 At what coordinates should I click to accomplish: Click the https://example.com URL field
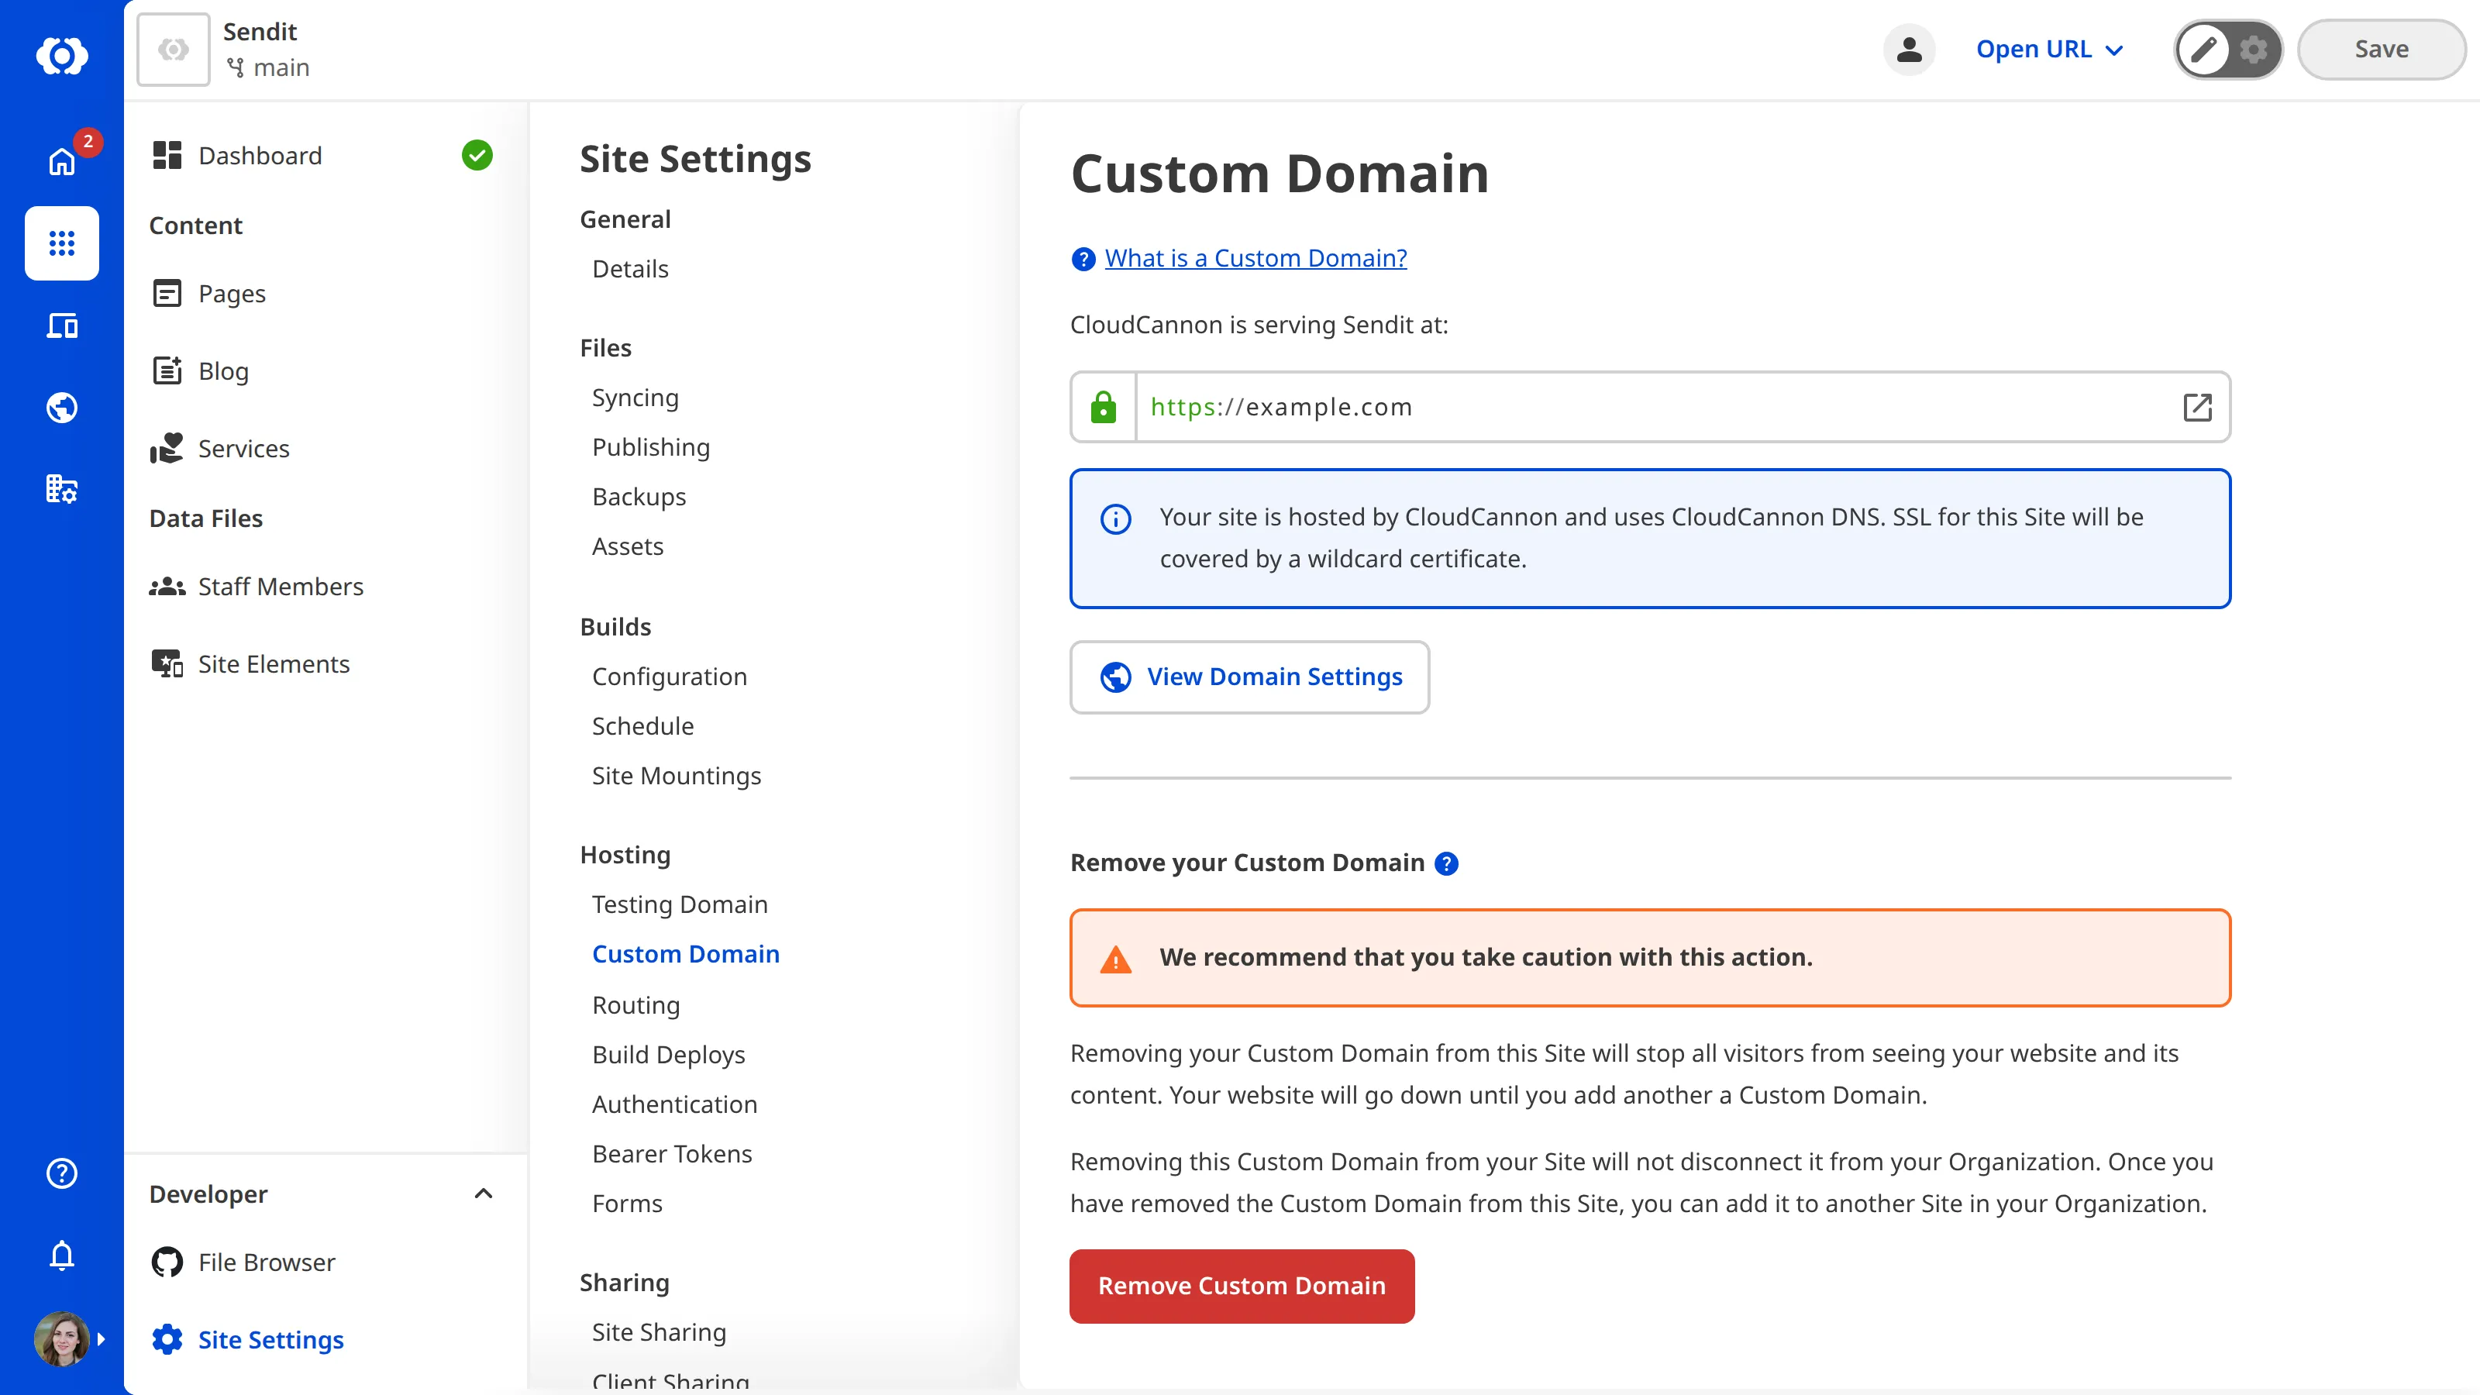1650,407
